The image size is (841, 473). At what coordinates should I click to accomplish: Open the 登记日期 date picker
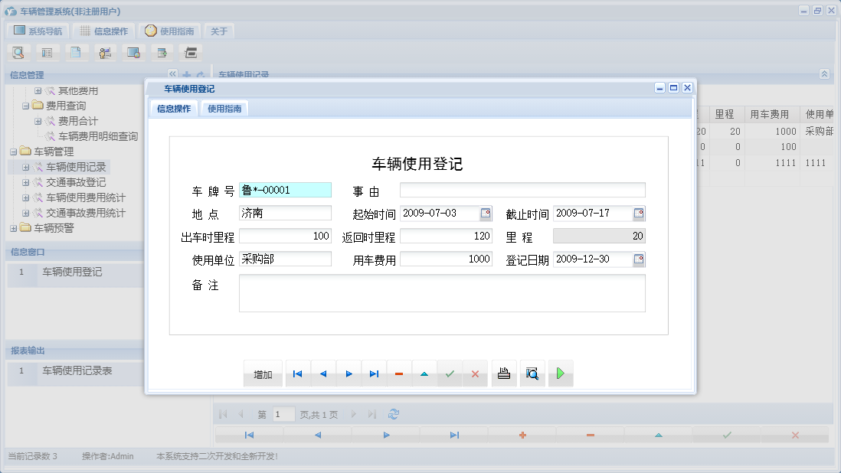[639, 259]
